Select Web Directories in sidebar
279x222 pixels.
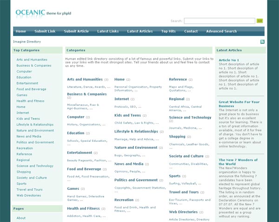(29, 195)
